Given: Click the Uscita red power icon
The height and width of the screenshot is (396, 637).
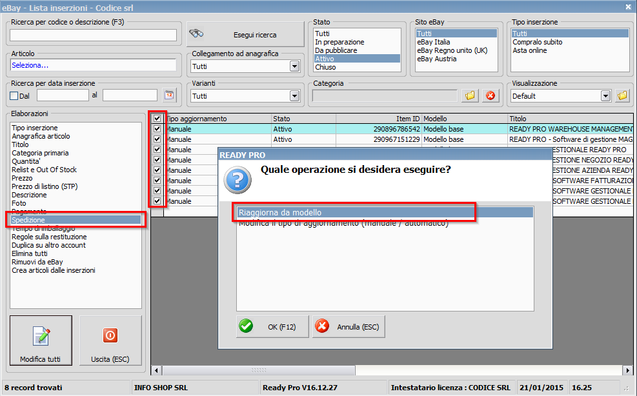Looking at the screenshot, I should click(110, 335).
